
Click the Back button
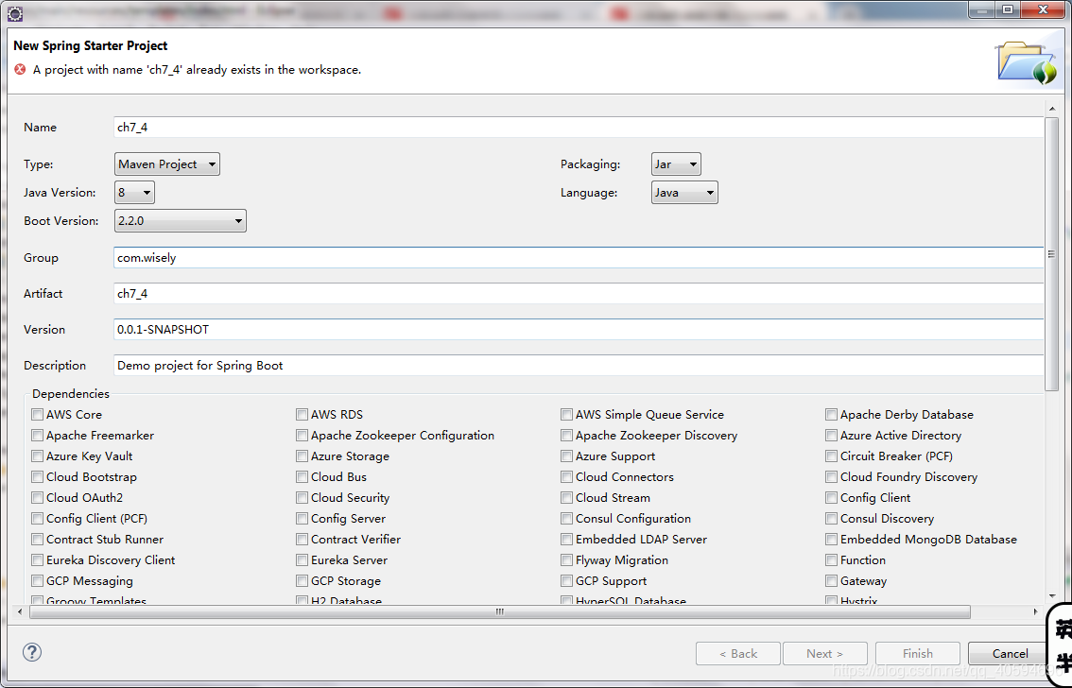click(737, 653)
